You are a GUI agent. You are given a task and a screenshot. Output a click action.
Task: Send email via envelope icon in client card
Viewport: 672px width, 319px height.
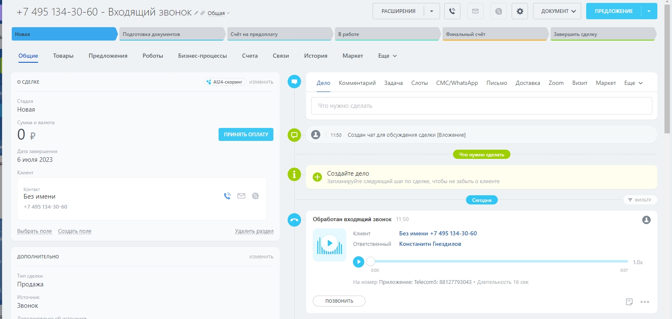point(241,196)
